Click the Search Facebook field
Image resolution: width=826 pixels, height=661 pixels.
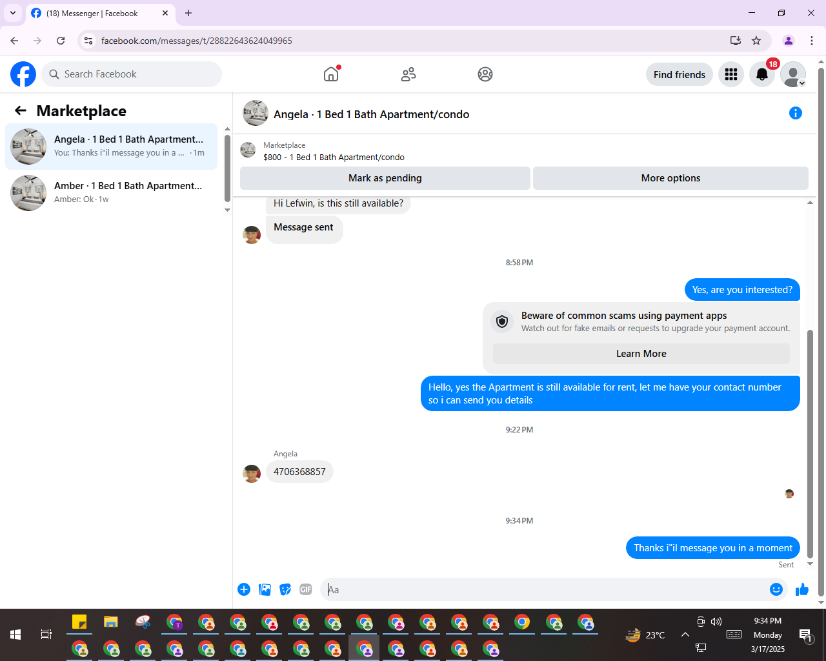132,74
